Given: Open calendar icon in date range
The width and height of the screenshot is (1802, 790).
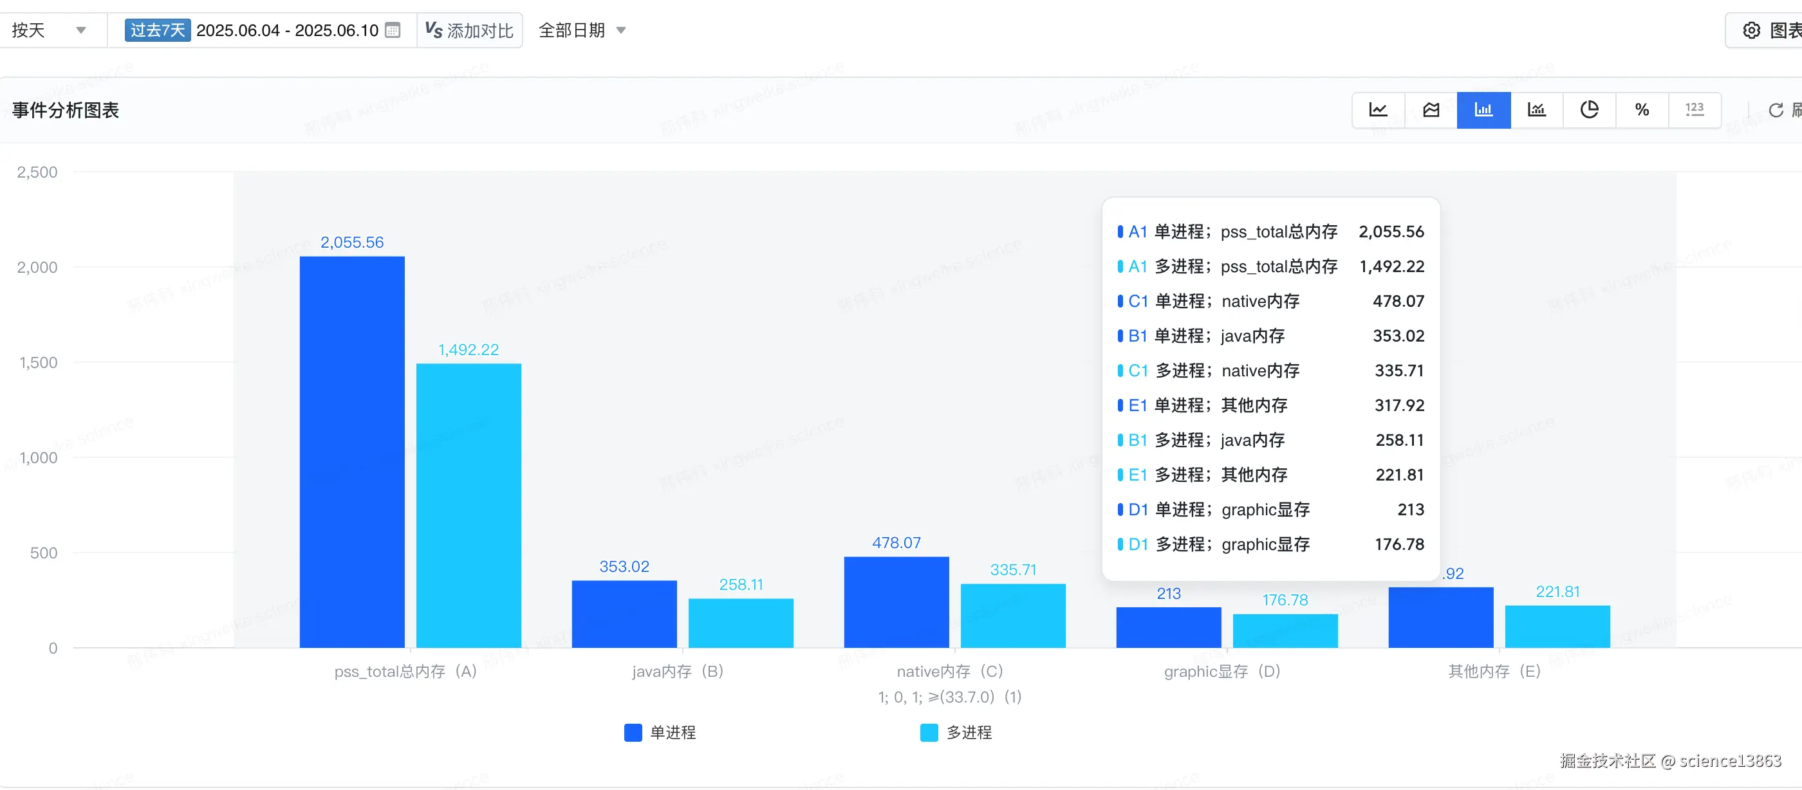Looking at the screenshot, I should [393, 30].
